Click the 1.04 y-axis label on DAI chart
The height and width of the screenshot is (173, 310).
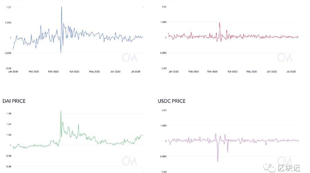(8, 124)
